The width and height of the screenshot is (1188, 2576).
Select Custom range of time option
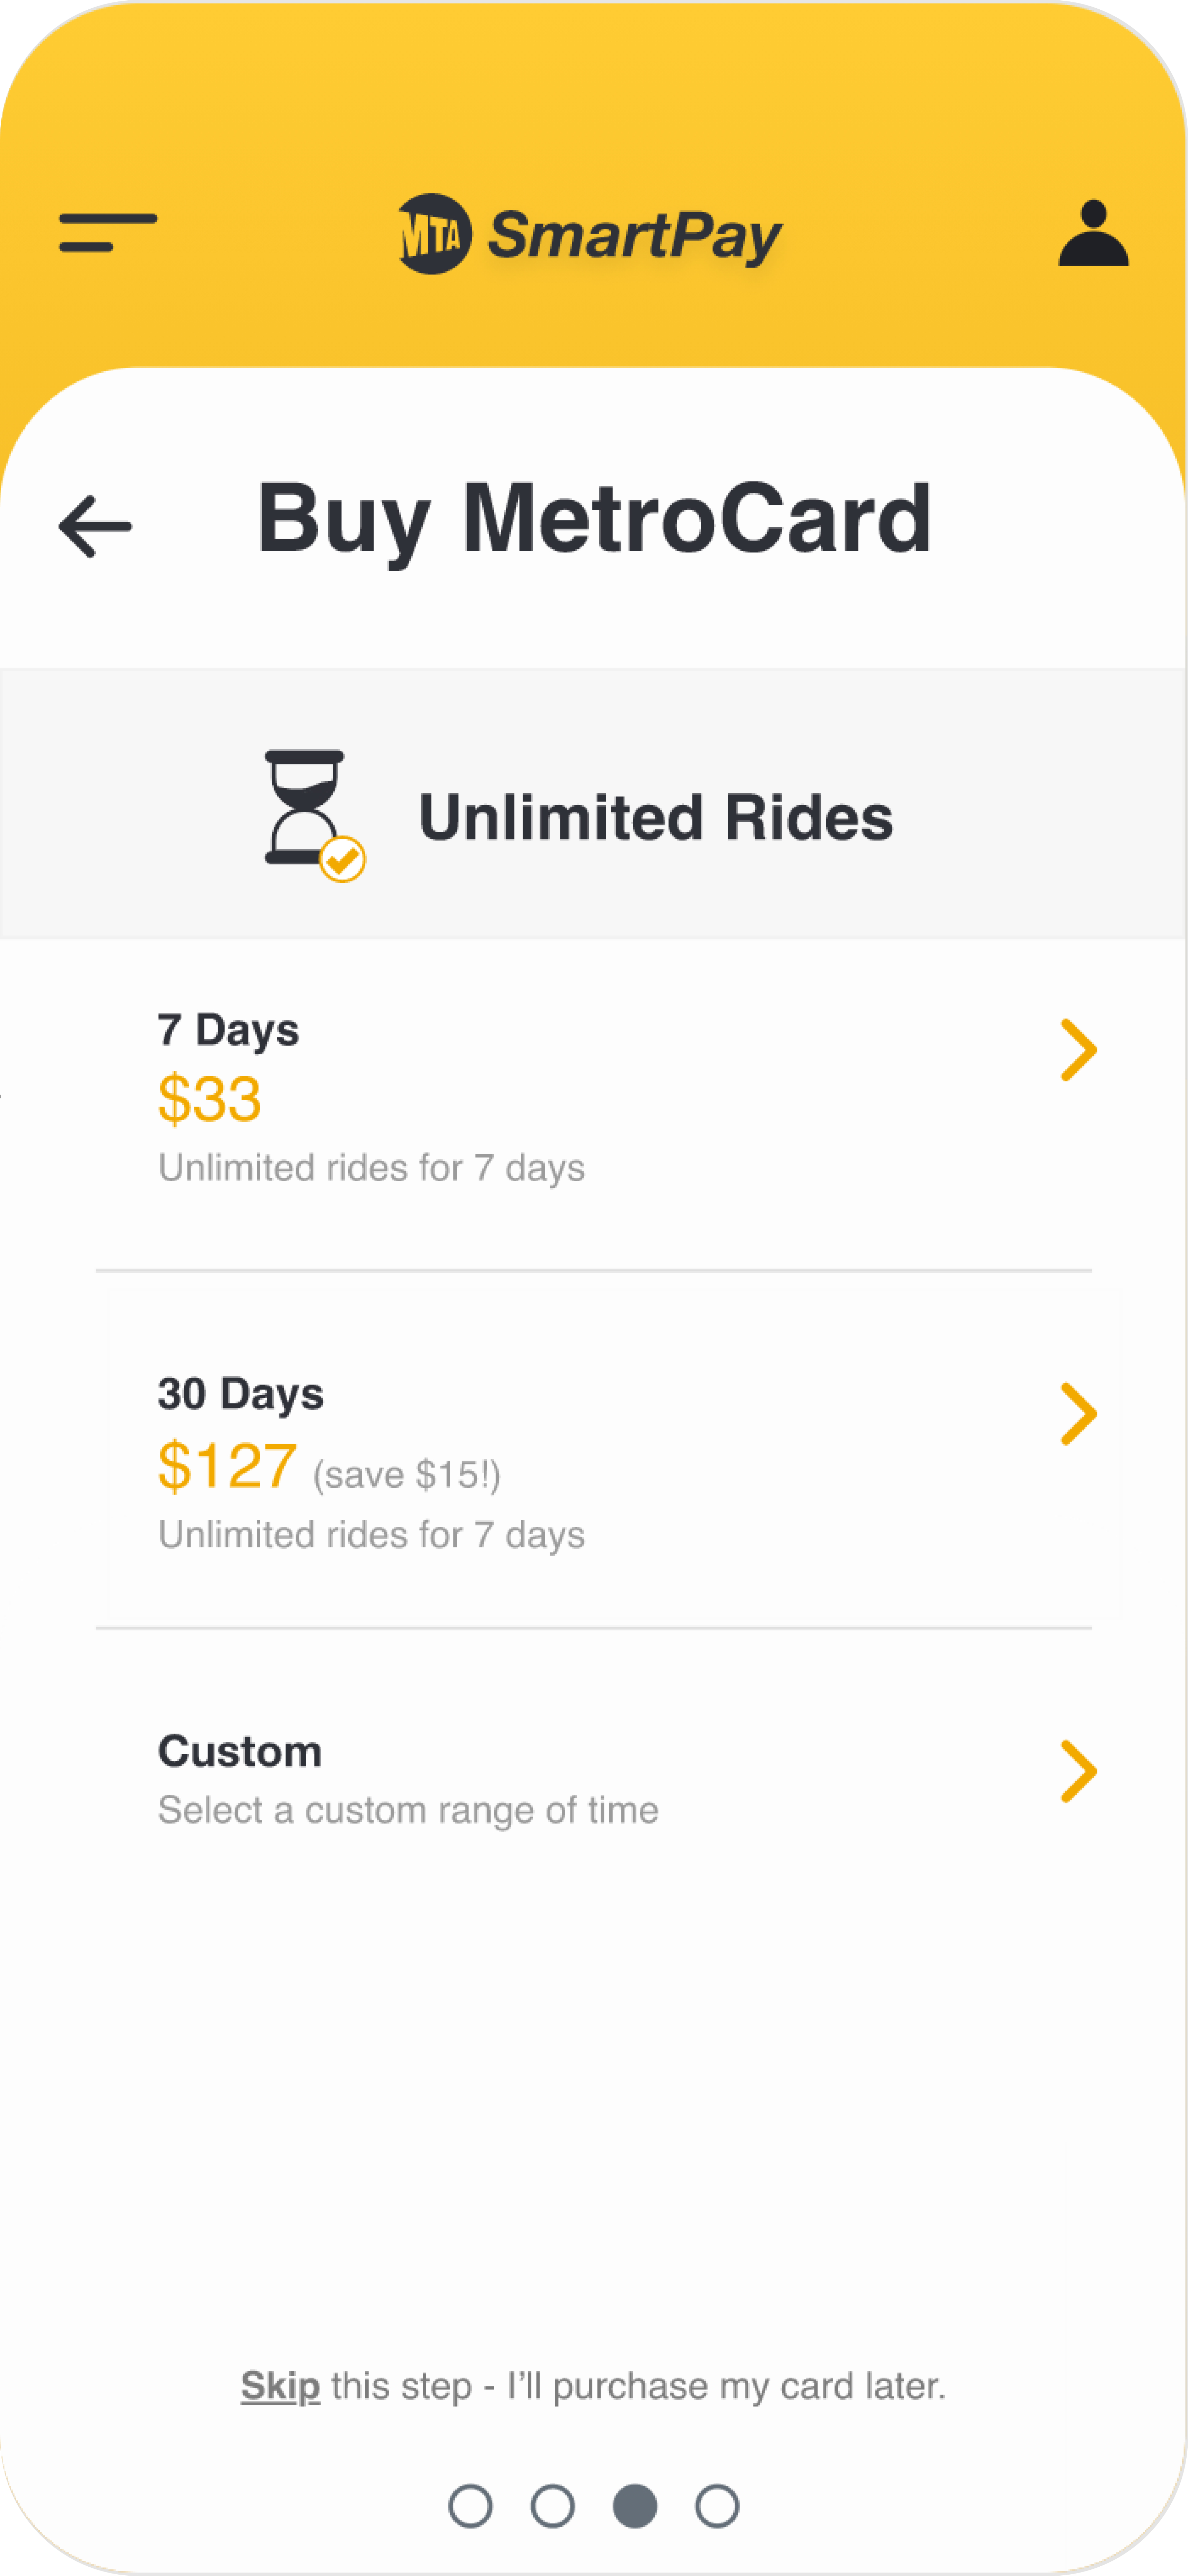594,1780
